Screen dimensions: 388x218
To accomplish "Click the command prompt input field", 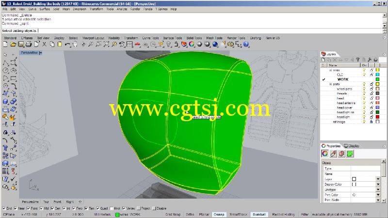I will [x=192, y=31].
